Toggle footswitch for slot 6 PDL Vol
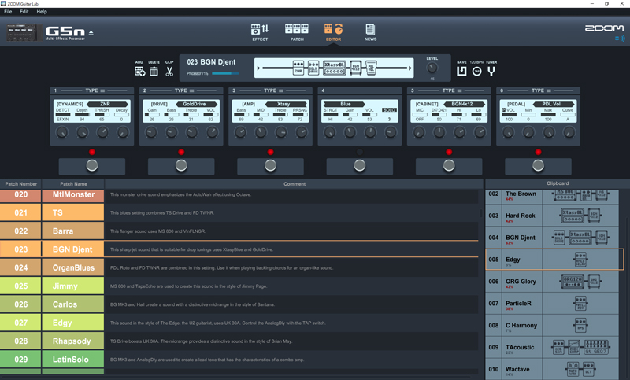This screenshot has height=380, width=630. pos(538,165)
